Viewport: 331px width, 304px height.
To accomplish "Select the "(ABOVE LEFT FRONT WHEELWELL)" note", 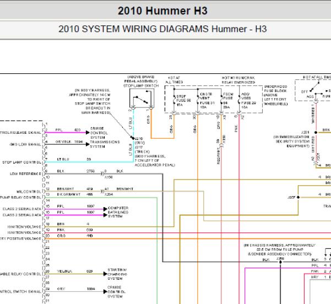I will tap(275, 100).
